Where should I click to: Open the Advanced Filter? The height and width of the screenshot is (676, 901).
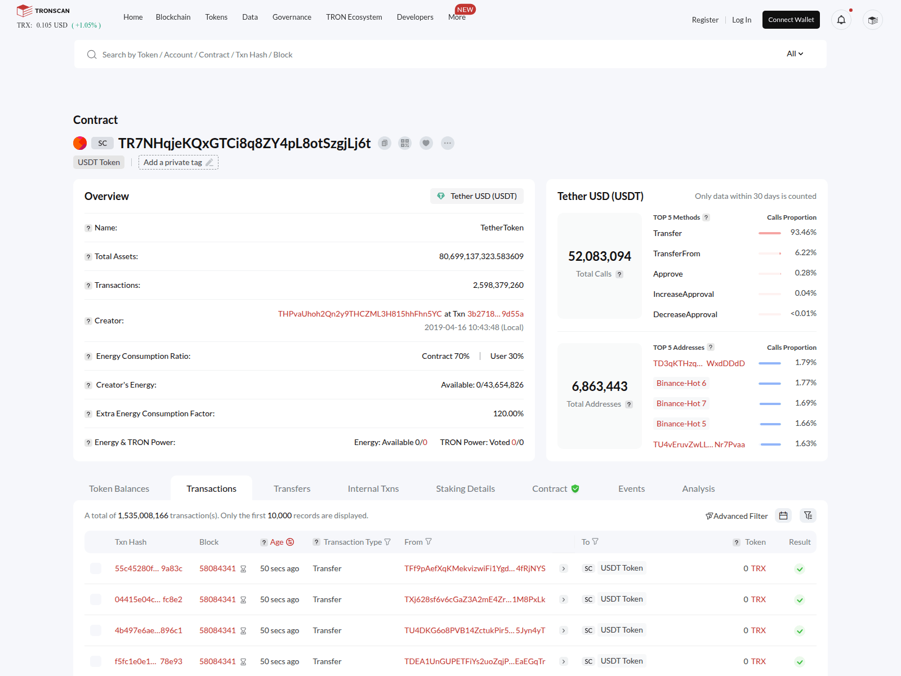[737, 516]
